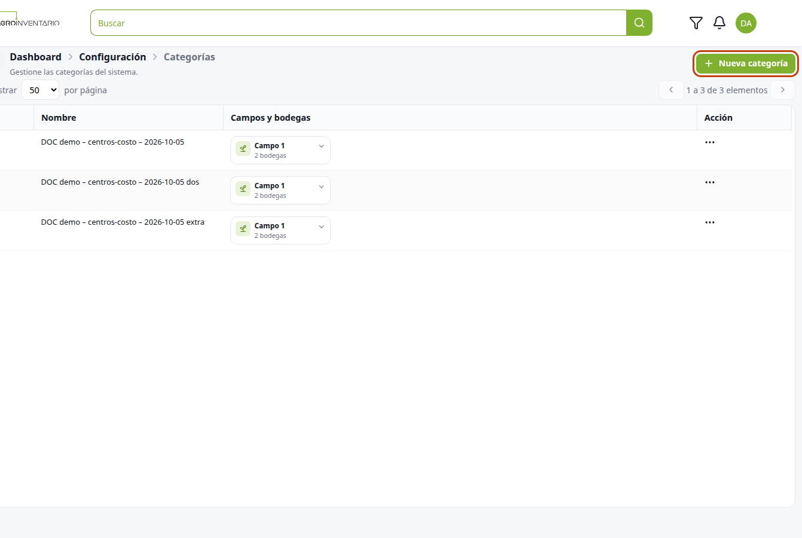Image resolution: width=802 pixels, height=538 pixels.
Task: Click 'por página' label
Action: 86,90
